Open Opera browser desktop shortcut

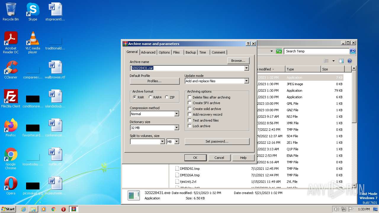tap(11, 186)
